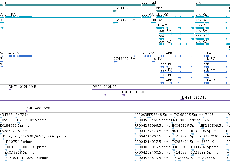Click the DME1-012H19.R BAC label
Image resolution: width=230 pixels, height=162 pixels.
pyautogui.click(x=22, y=87)
